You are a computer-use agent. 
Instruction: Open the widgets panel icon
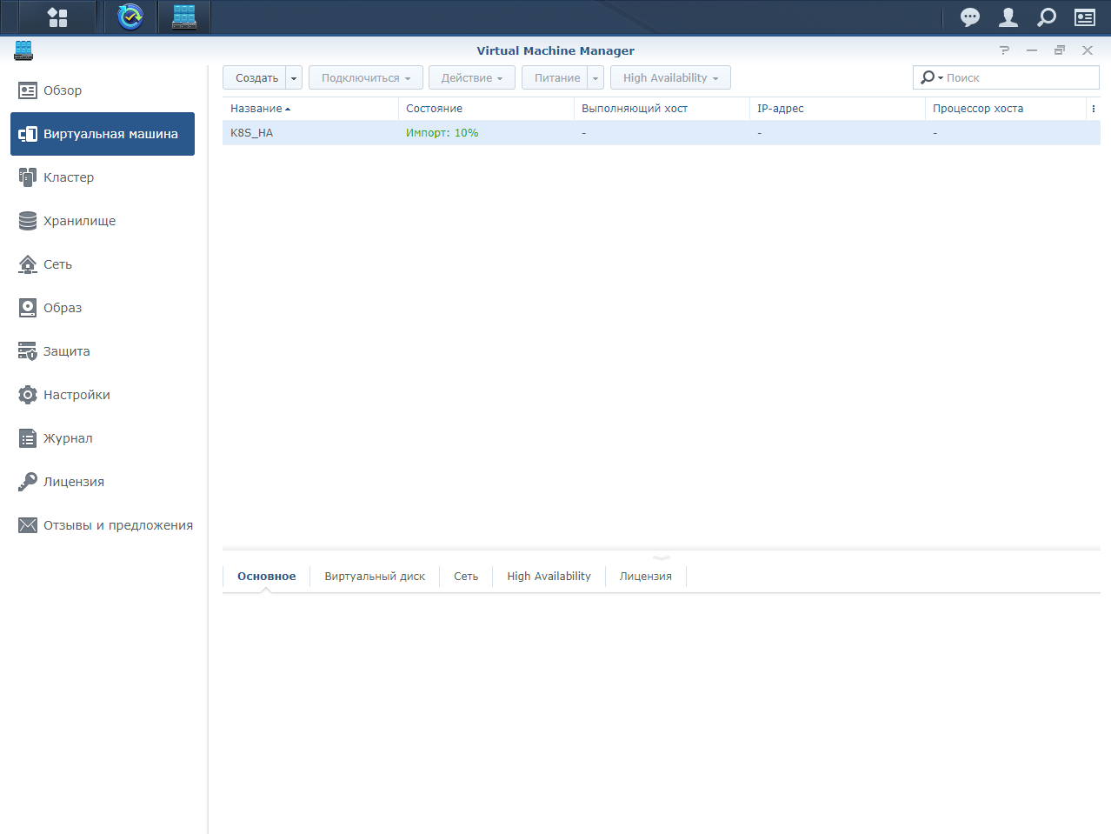click(1085, 17)
